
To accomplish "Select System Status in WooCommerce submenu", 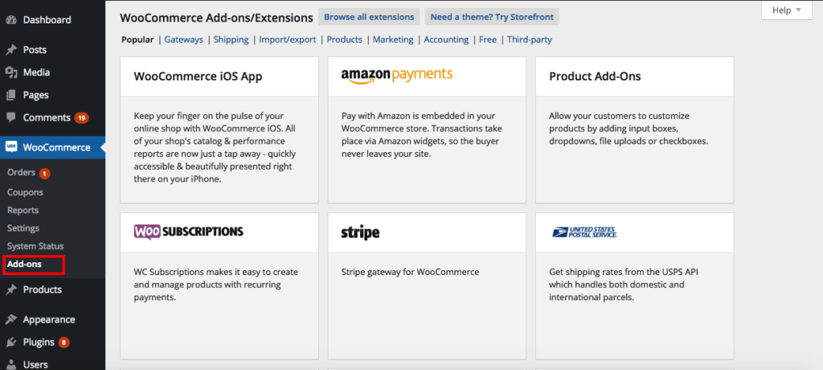I will pos(35,246).
